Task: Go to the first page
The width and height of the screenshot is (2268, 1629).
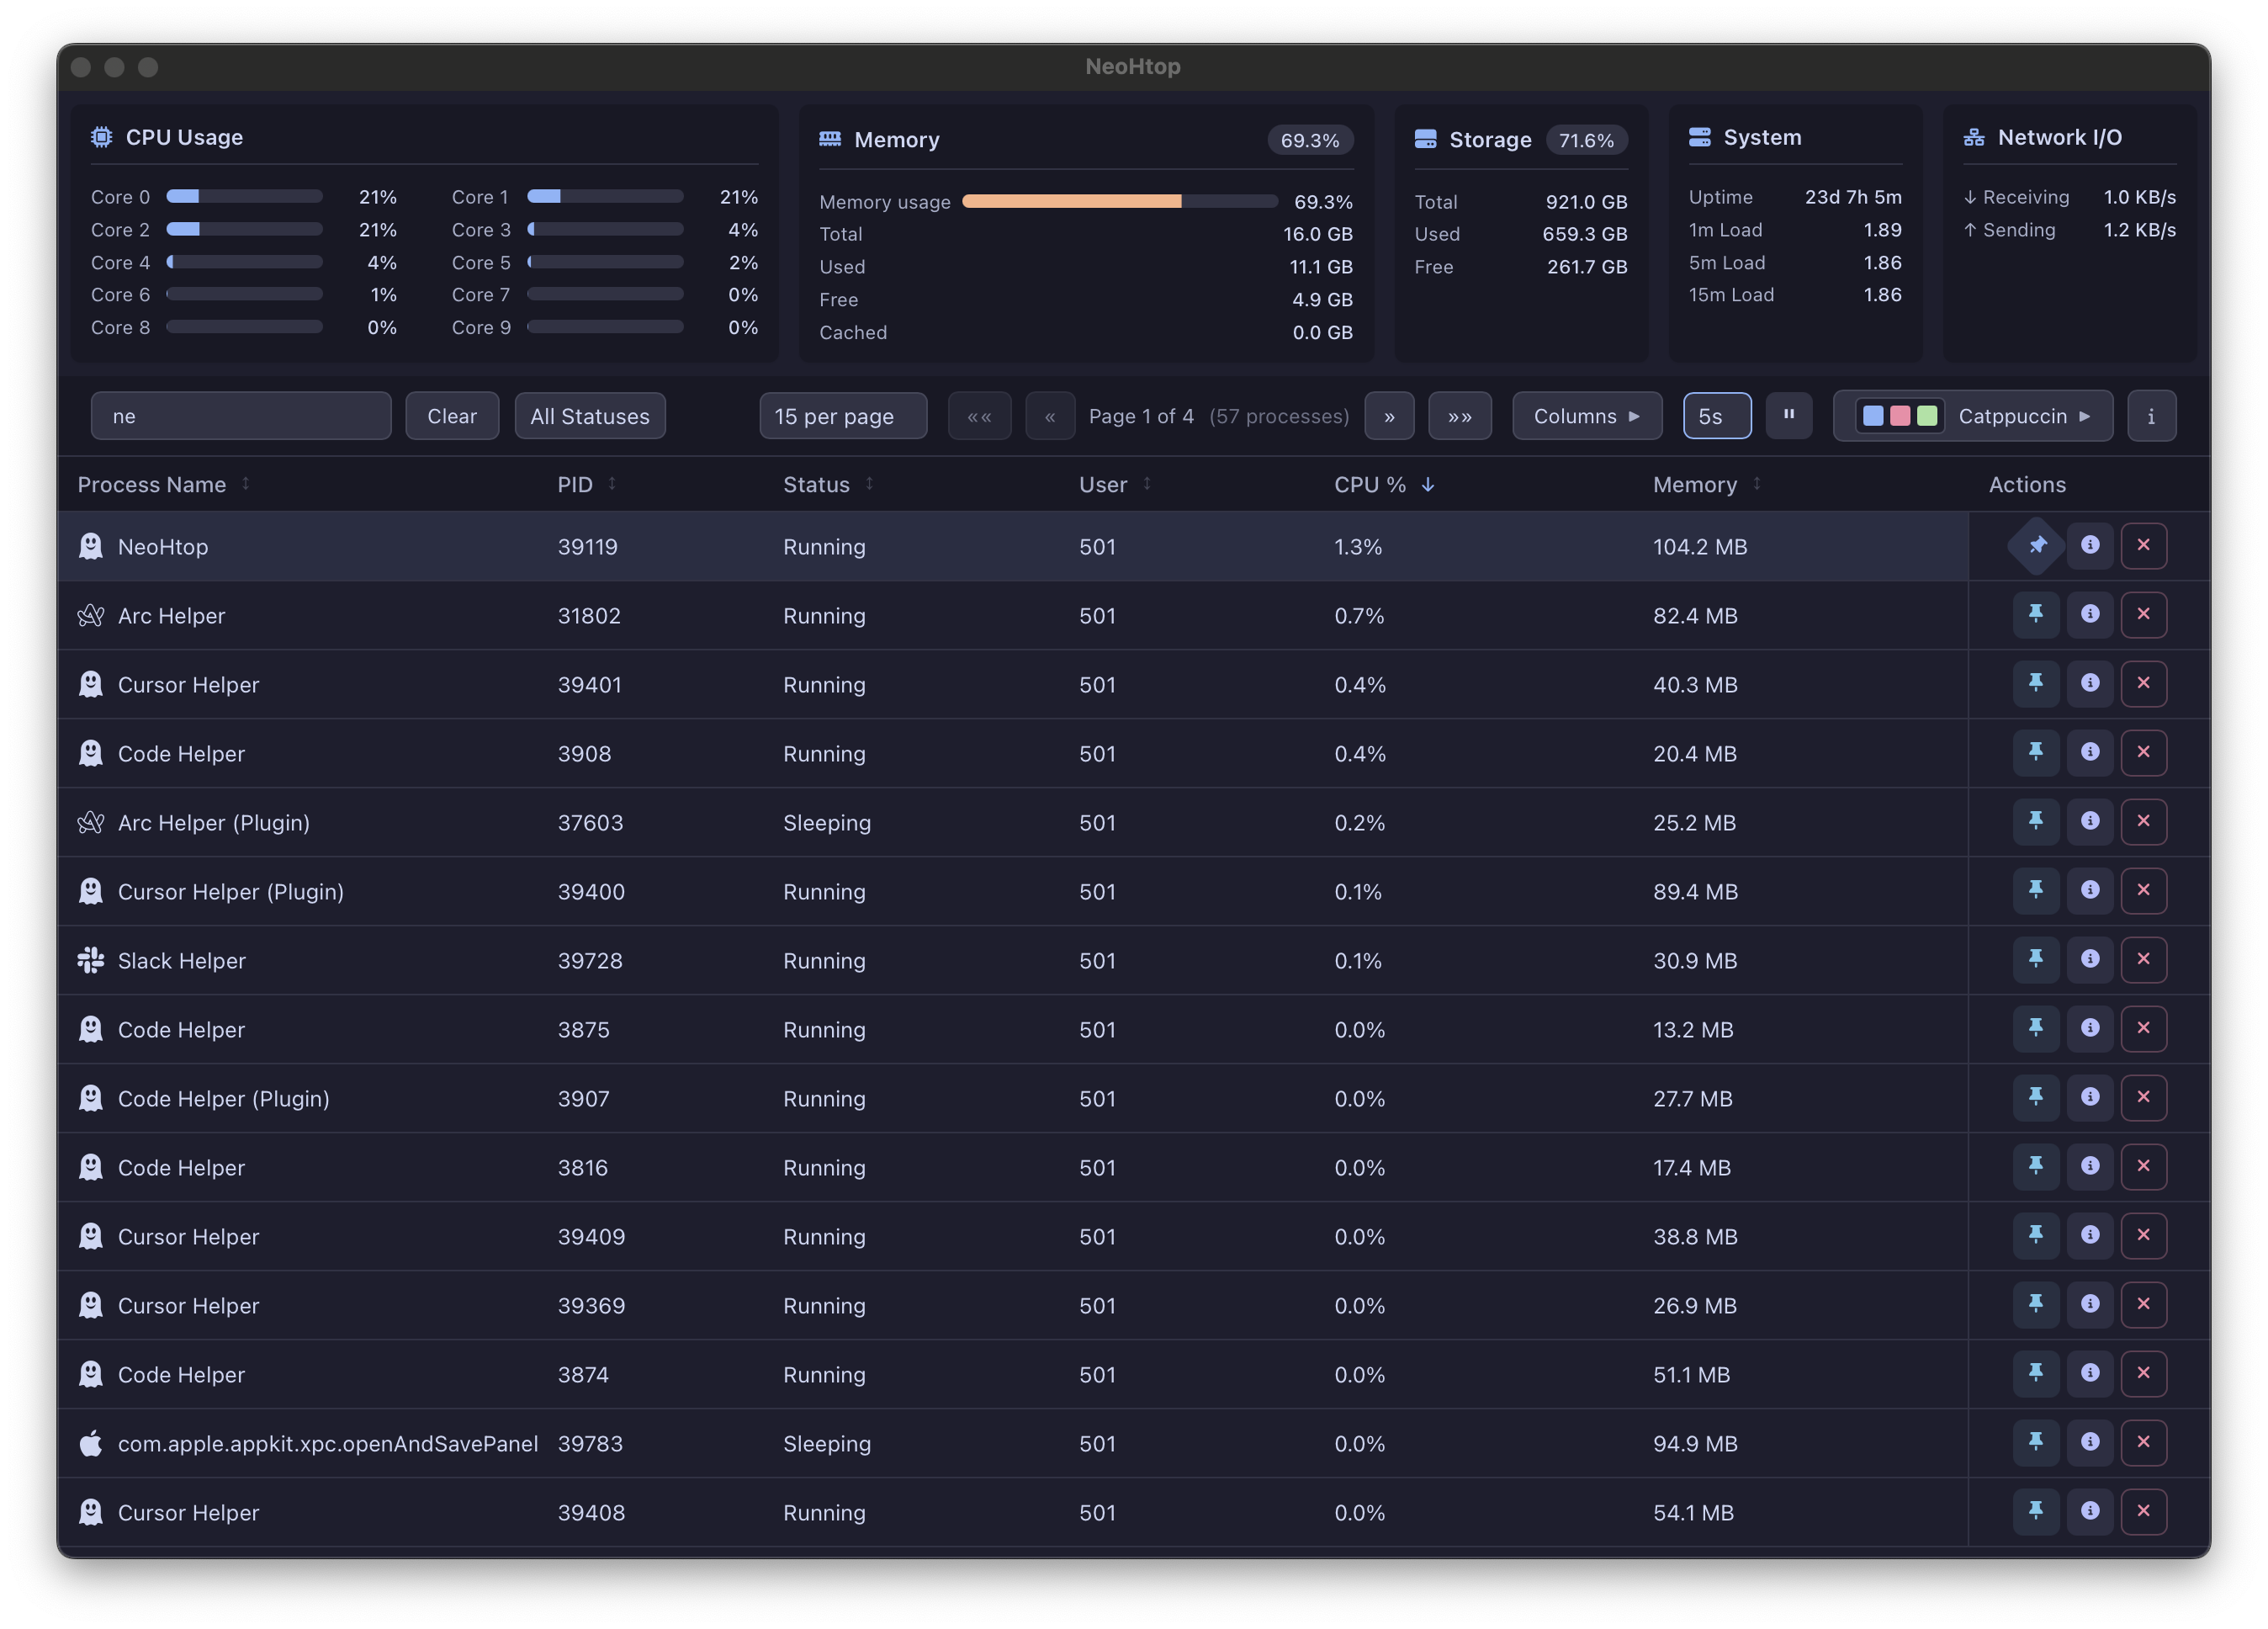Action: [979, 416]
